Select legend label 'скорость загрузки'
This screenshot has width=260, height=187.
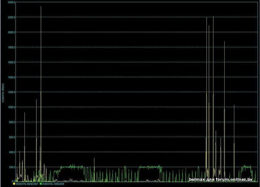[x=53, y=184]
